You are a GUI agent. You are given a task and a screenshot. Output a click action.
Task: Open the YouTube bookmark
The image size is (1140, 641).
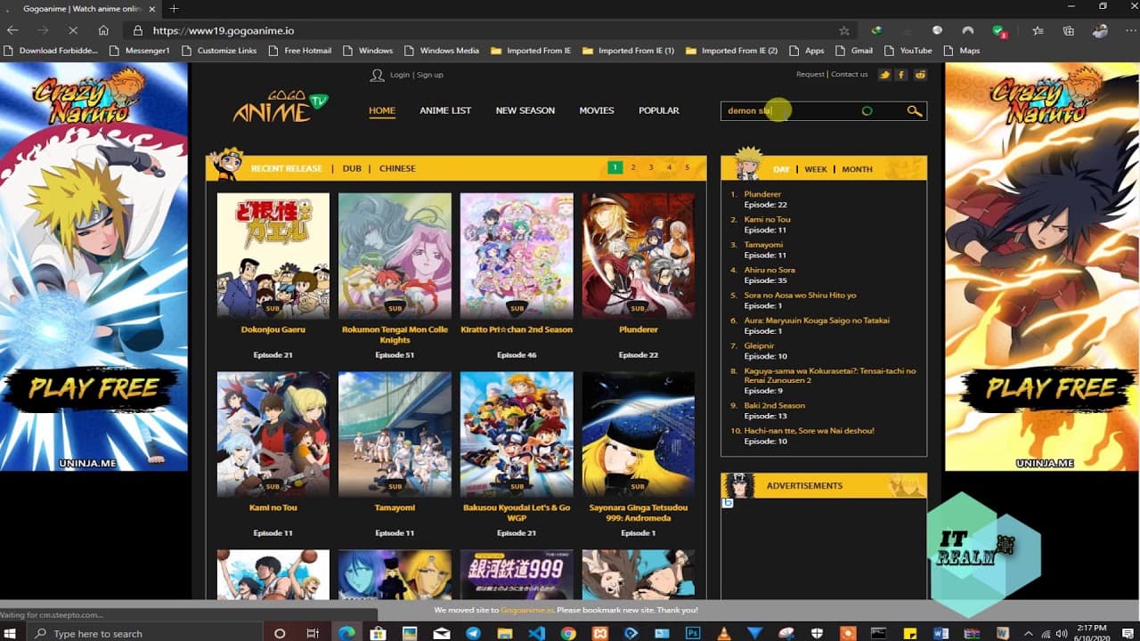tap(908, 51)
